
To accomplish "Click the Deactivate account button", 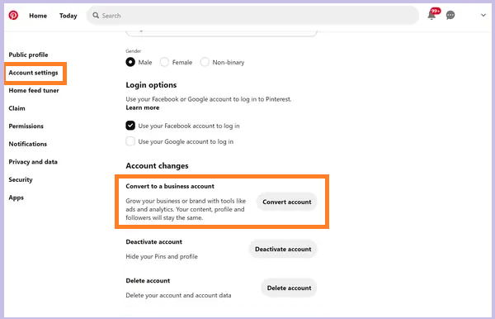I will (283, 249).
